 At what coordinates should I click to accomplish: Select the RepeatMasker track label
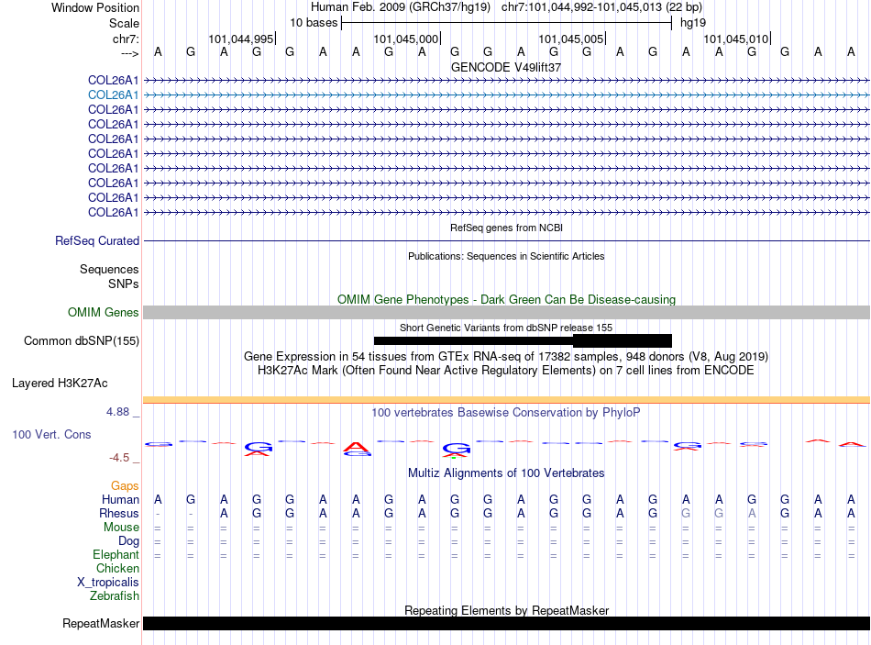click(101, 623)
